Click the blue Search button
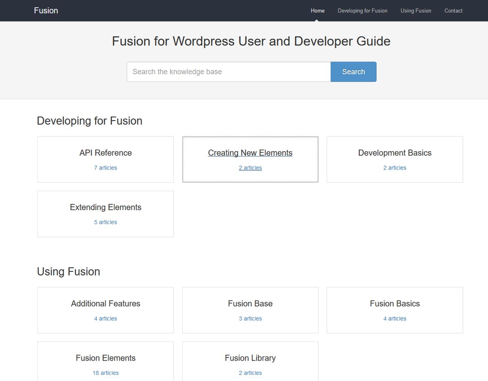488x381 pixels. 353,72
